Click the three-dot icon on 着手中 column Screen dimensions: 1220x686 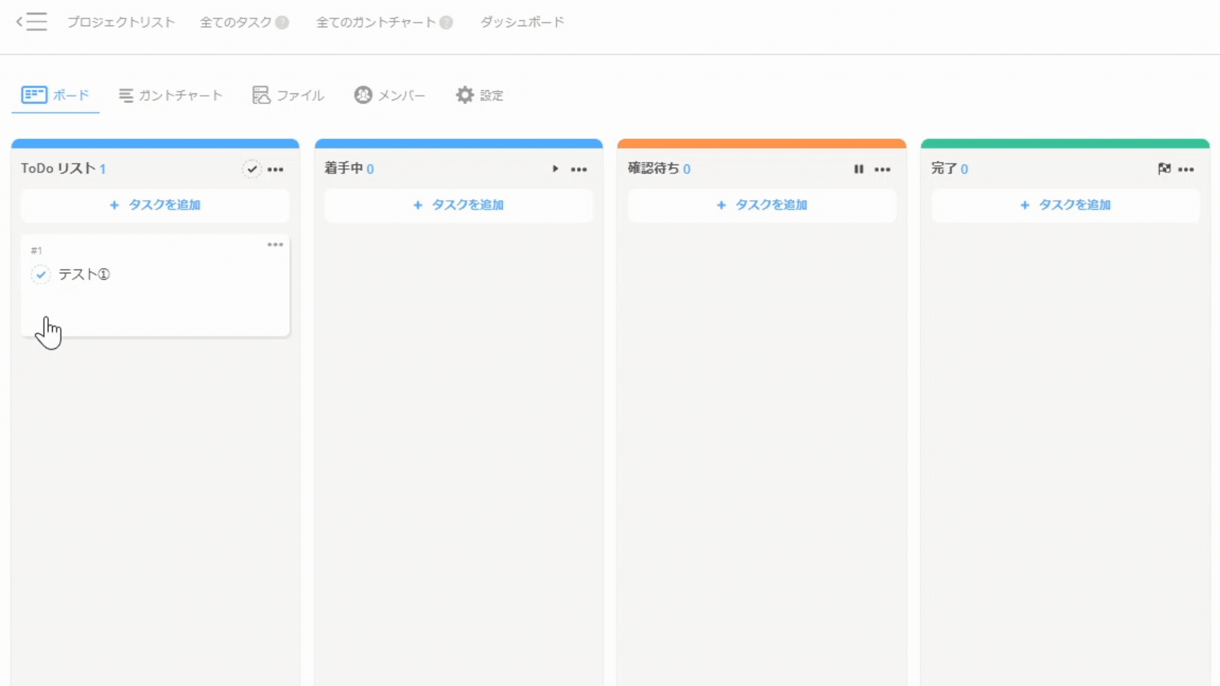pos(579,169)
